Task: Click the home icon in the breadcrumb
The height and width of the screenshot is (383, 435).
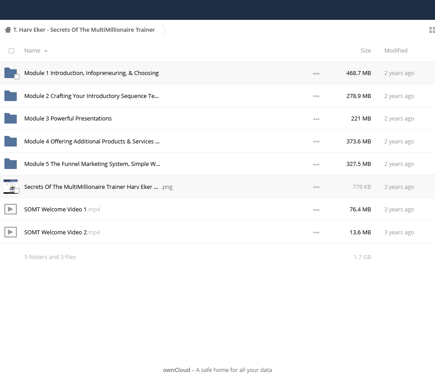Action: tap(8, 30)
